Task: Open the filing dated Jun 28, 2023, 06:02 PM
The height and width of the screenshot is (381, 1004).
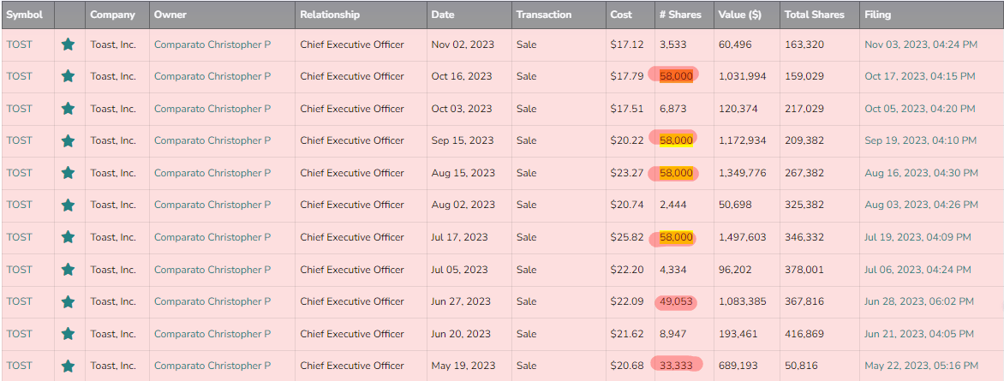Action: [x=919, y=301]
